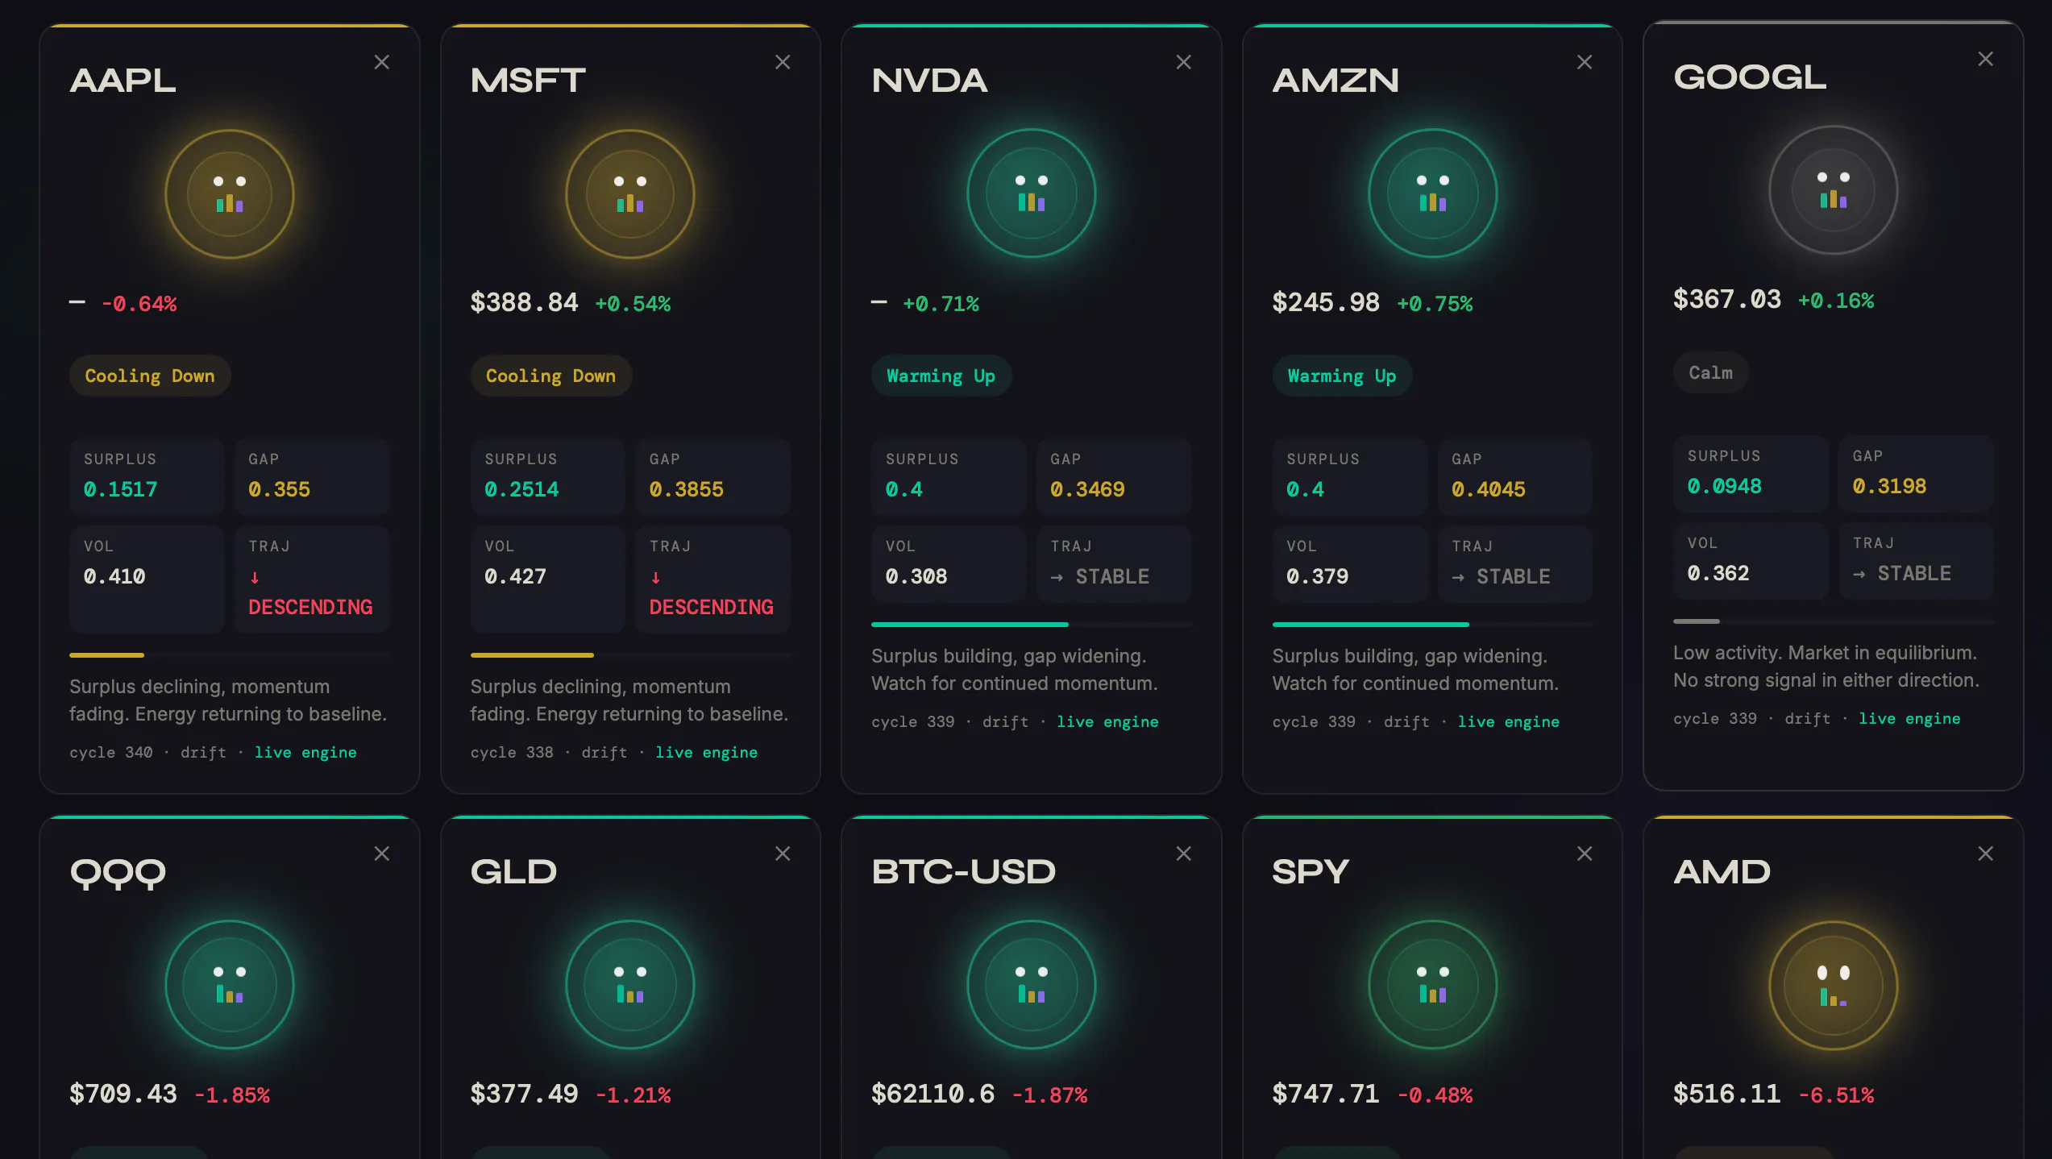Viewport: 2052px width, 1159px height.
Task: Click the AMD gold mascot face icon
Action: [1833, 985]
